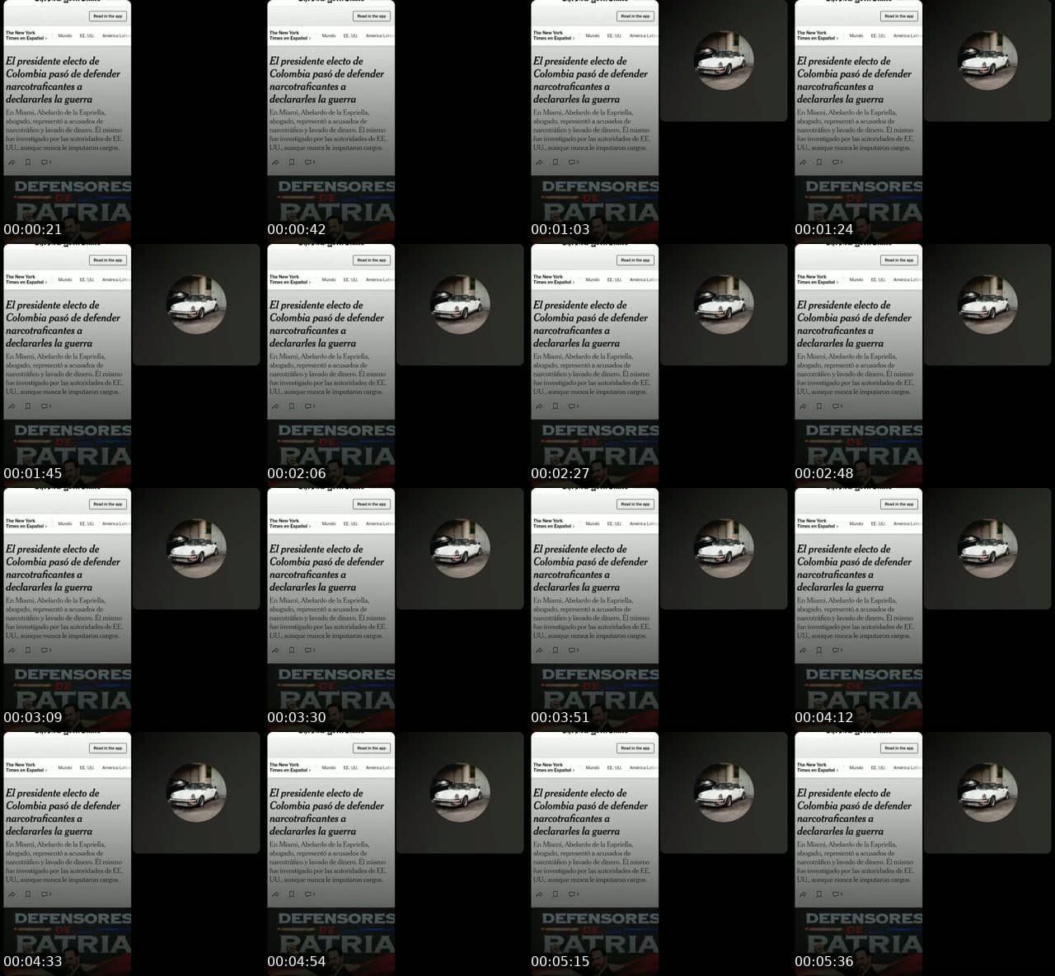Select the 00:05:36 frame timestamp
Image resolution: width=1055 pixels, height=976 pixels.
(x=823, y=961)
